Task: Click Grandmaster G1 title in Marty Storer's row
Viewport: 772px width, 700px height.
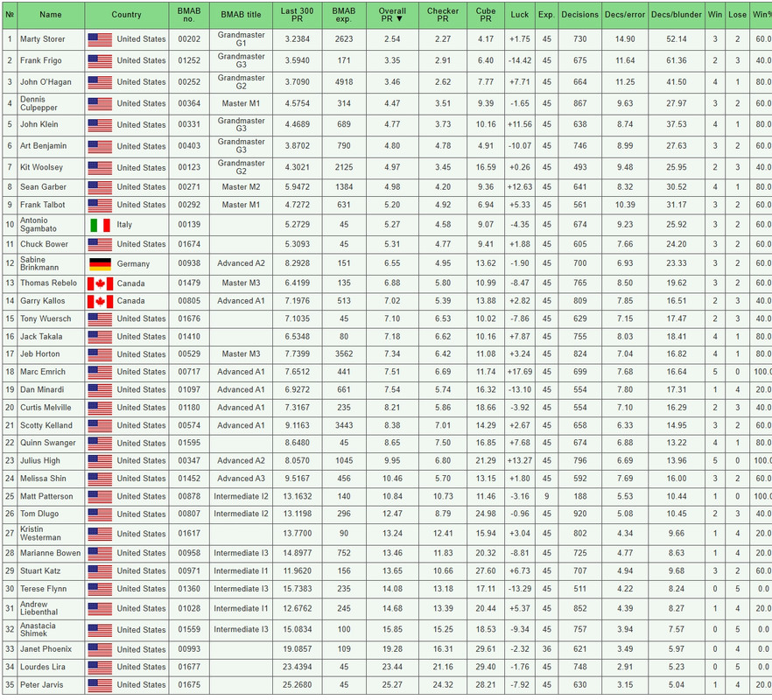Action: 241,38
